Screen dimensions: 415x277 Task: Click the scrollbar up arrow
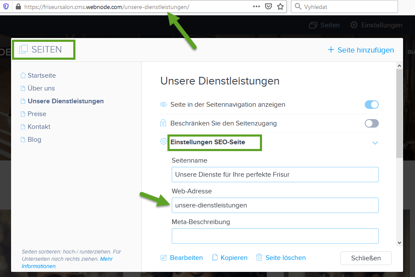coord(399,66)
